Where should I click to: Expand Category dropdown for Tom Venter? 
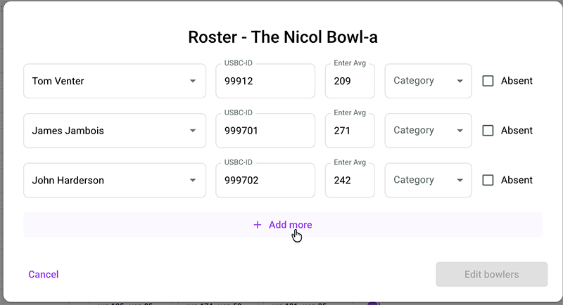pos(428,81)
